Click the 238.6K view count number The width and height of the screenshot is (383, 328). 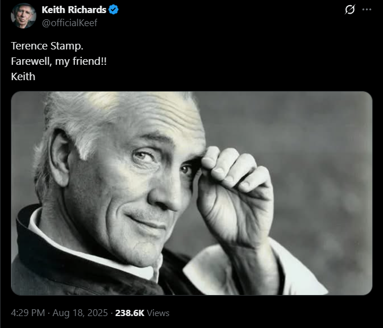(131, 313)
